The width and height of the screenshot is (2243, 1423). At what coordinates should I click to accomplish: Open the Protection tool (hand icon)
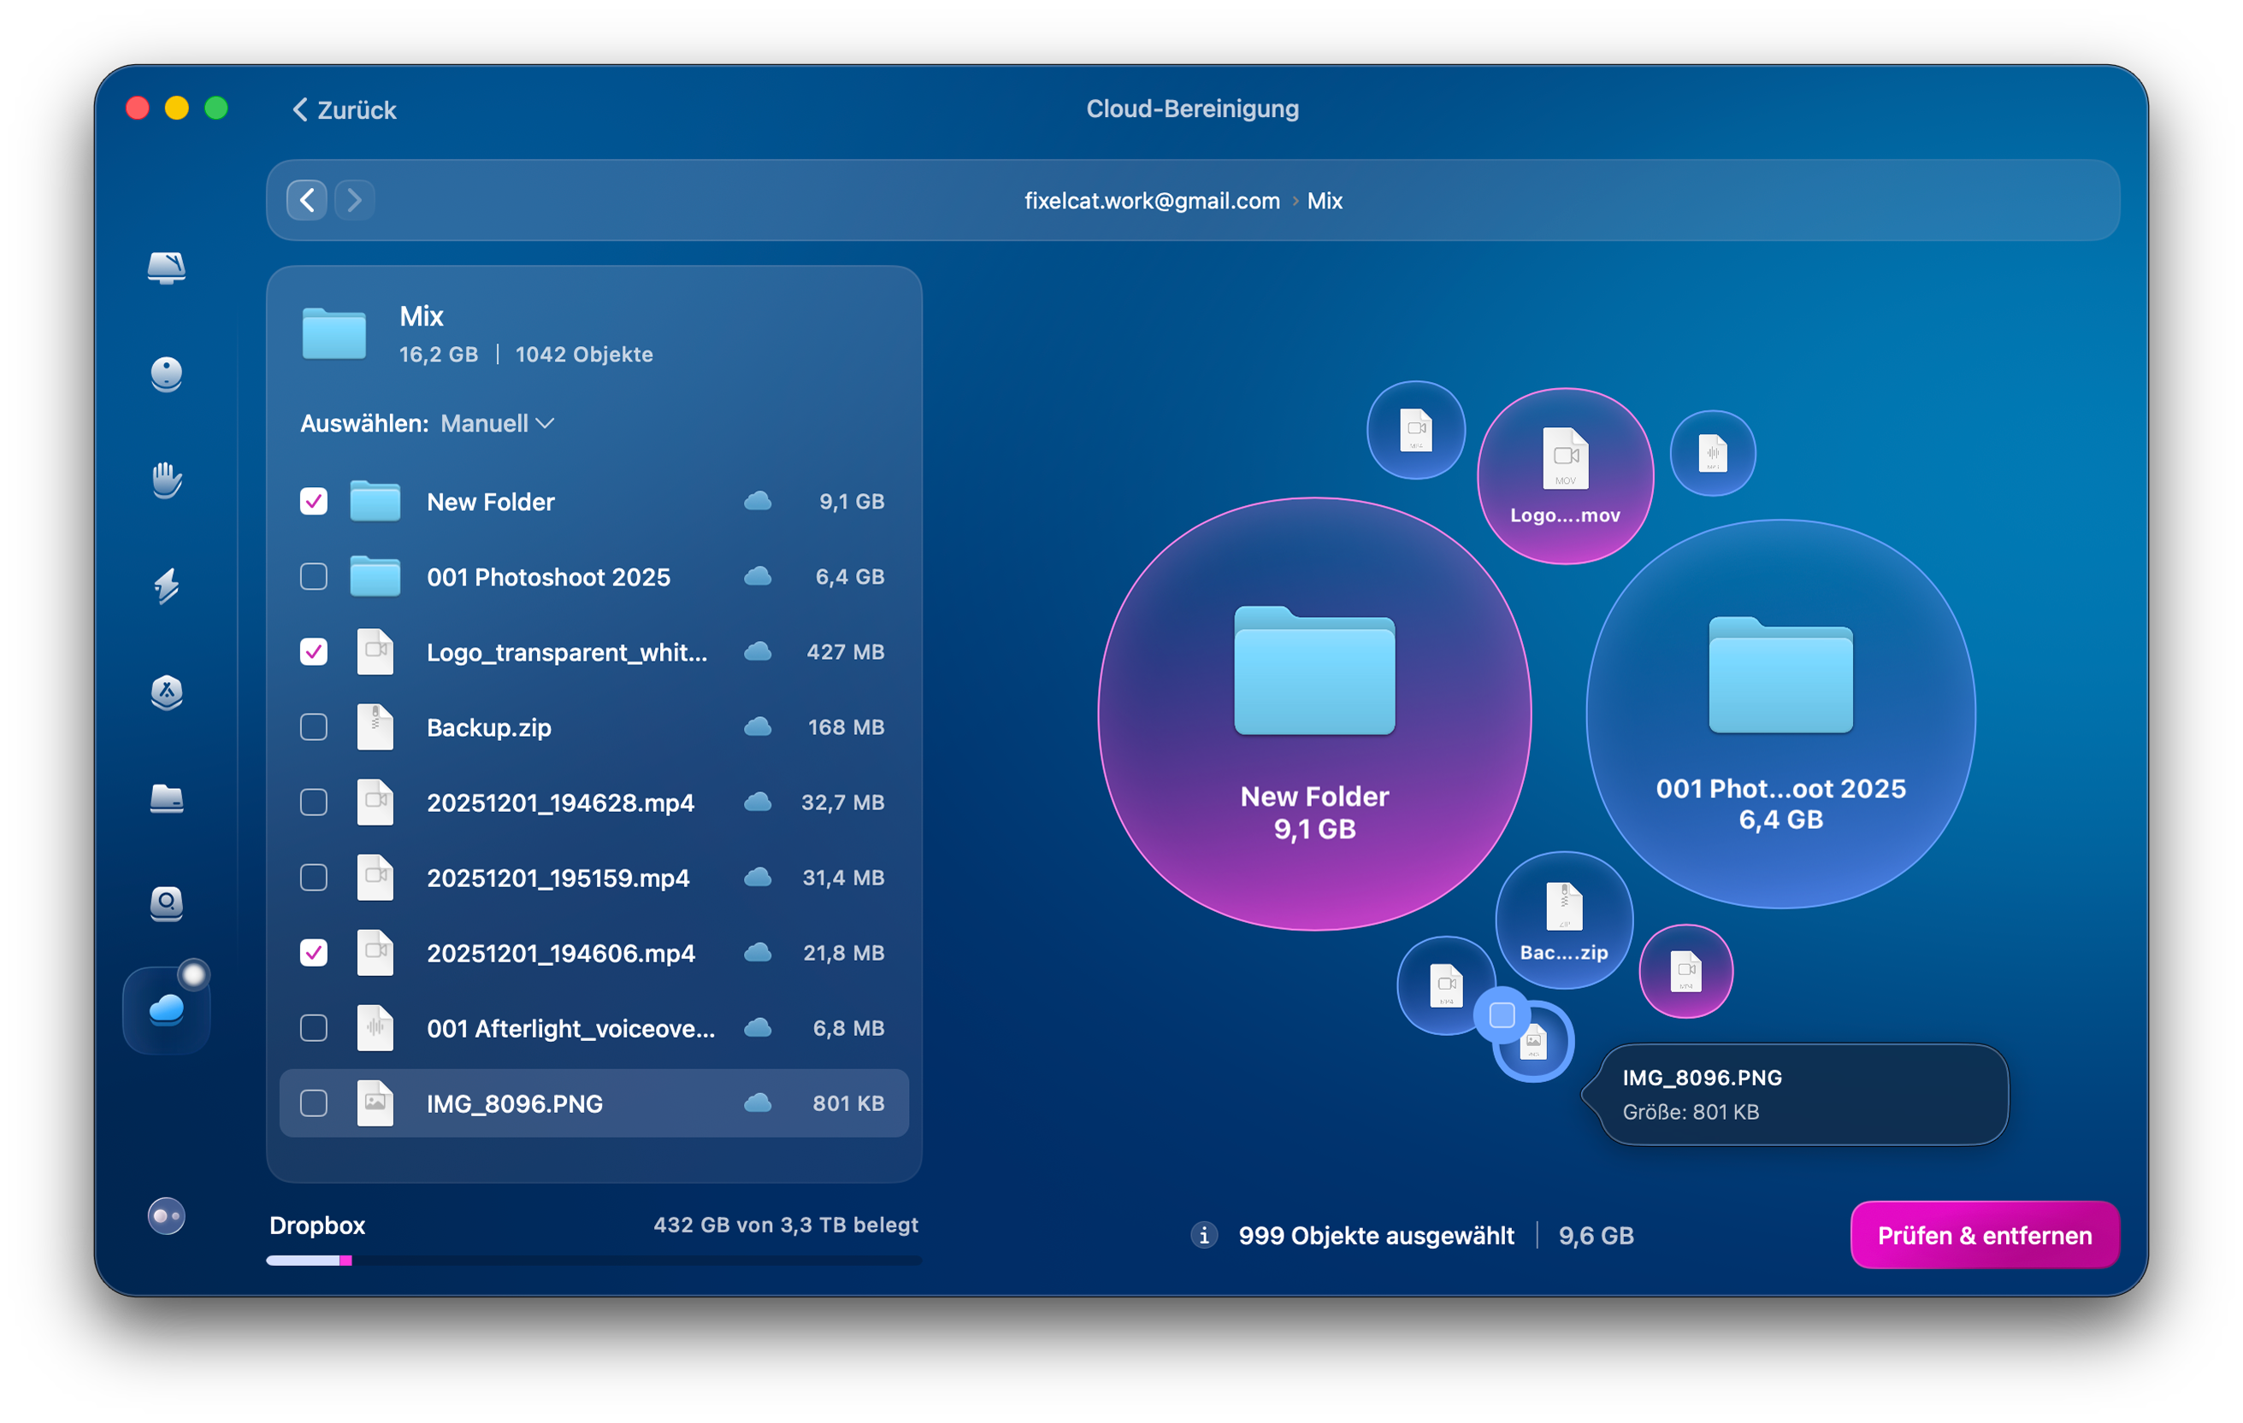[166, 480]
